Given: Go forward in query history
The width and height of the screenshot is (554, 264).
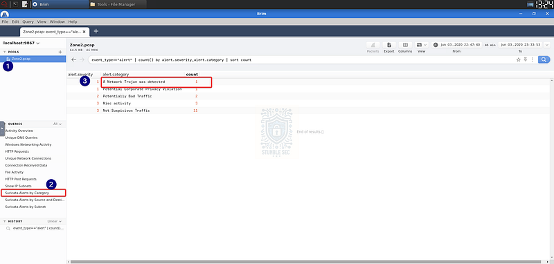Looking at the screenshot, I should [82, 59].
